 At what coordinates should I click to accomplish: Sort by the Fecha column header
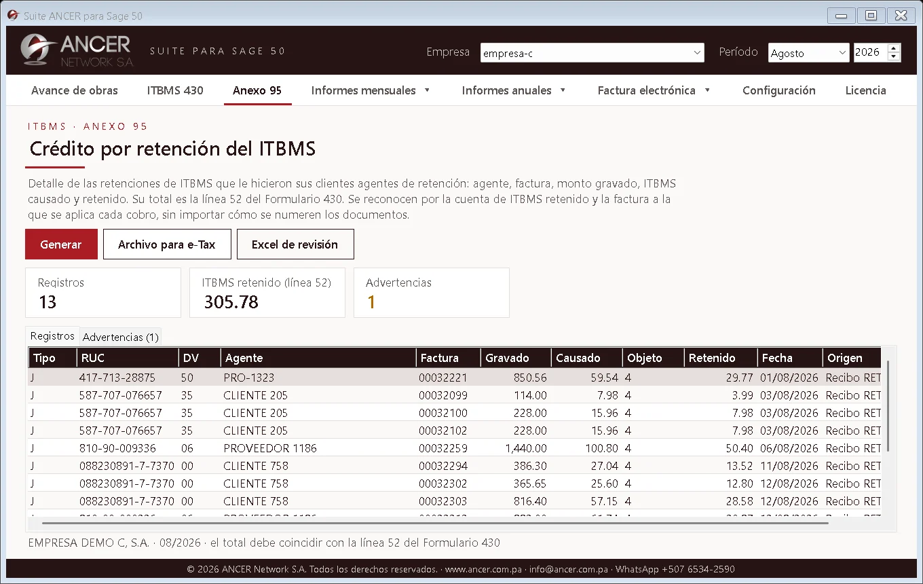click(790, 358)
